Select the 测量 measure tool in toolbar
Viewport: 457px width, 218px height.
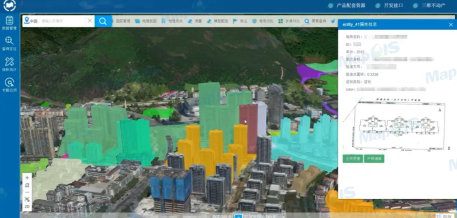[195, 21]
